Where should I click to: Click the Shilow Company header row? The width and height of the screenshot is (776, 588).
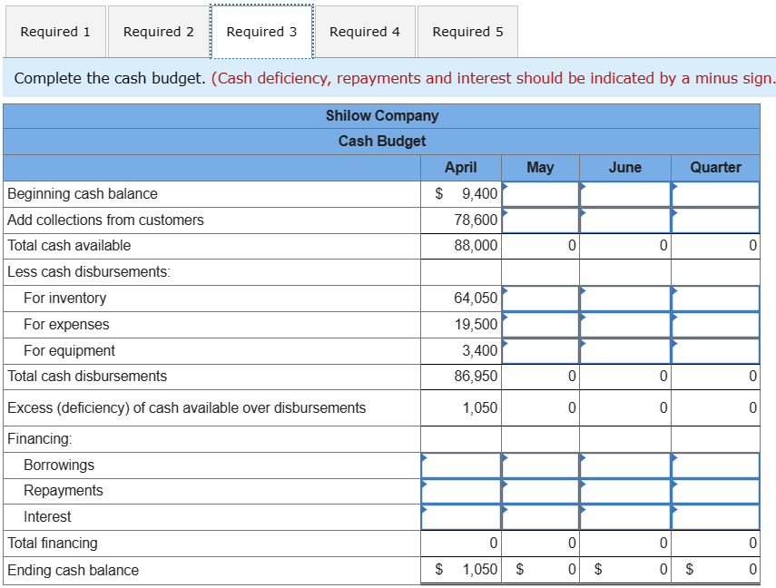381,115
